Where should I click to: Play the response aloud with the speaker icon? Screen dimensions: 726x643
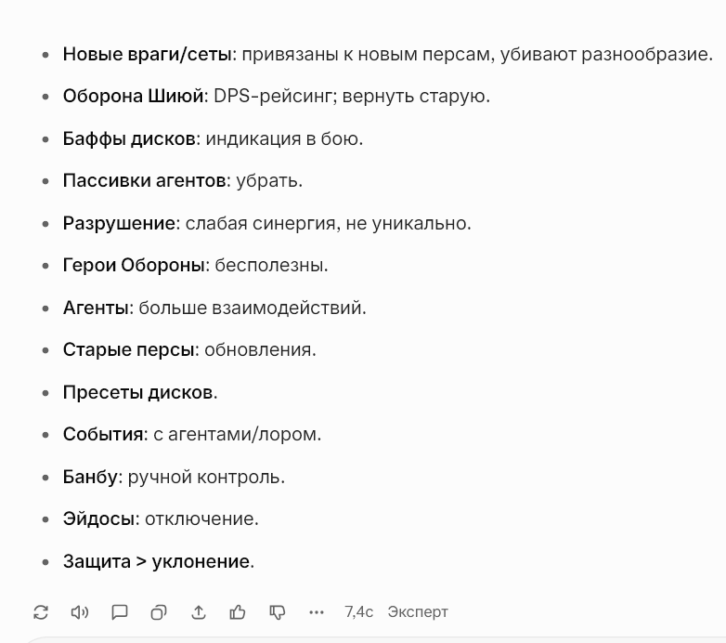(x=80, y=611)
